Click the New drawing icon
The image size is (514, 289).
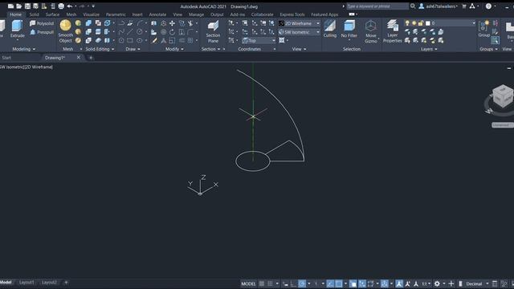[10, 6]
